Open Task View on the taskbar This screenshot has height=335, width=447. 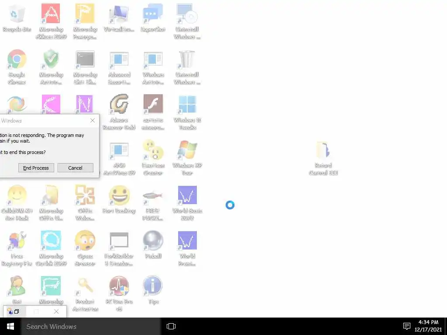(171, 326)
